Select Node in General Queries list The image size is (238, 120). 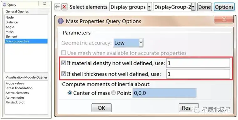pyautogui.click(x=10, y=18)
